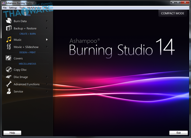
Task: Expand the Burn Data submenu arrow
Action: tap(47, 21)
